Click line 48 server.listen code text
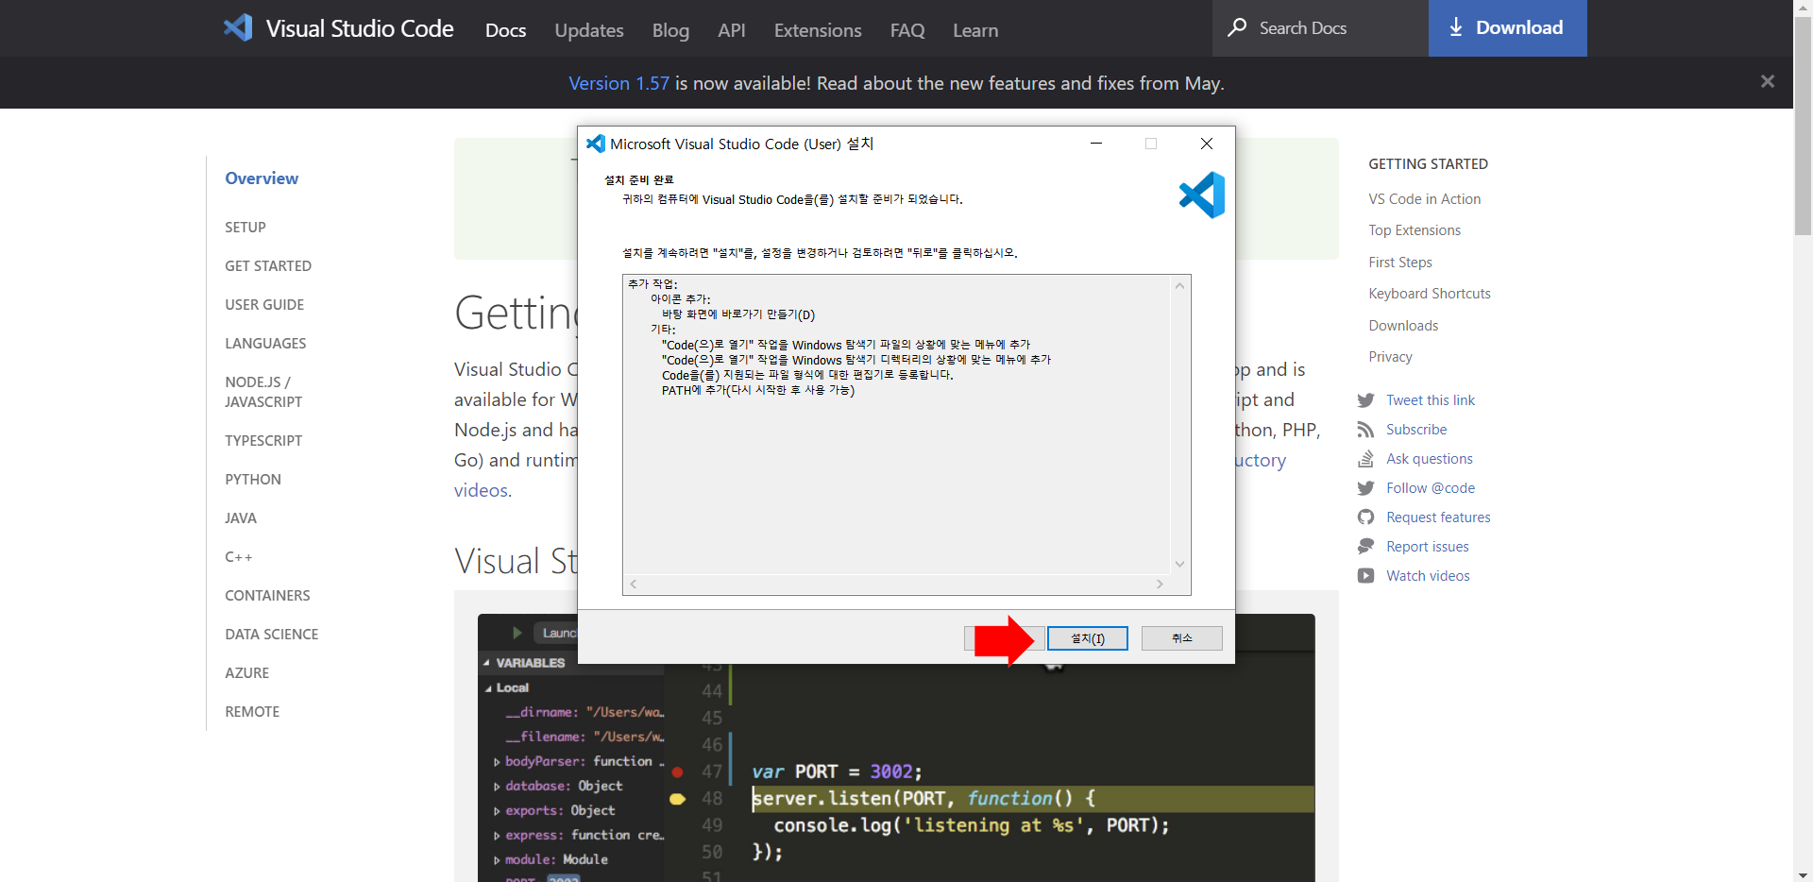1813x882 pixels. pyautogui.click(x=923, y=799)
